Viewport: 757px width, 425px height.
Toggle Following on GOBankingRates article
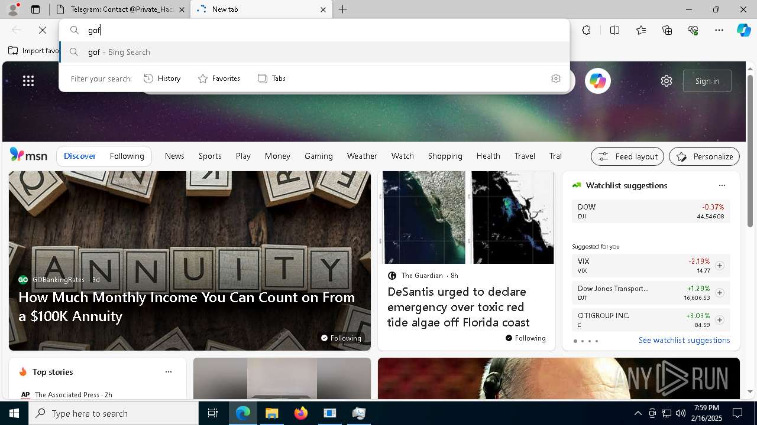pyautogui.click(x=341, y=338)
